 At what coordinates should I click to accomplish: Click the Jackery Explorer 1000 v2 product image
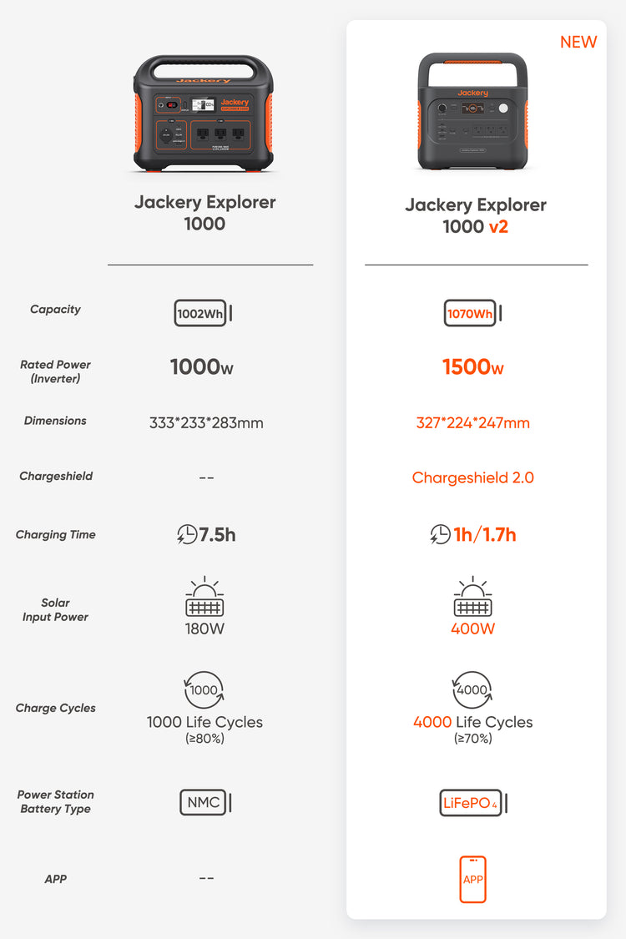(x=472, y=111)
